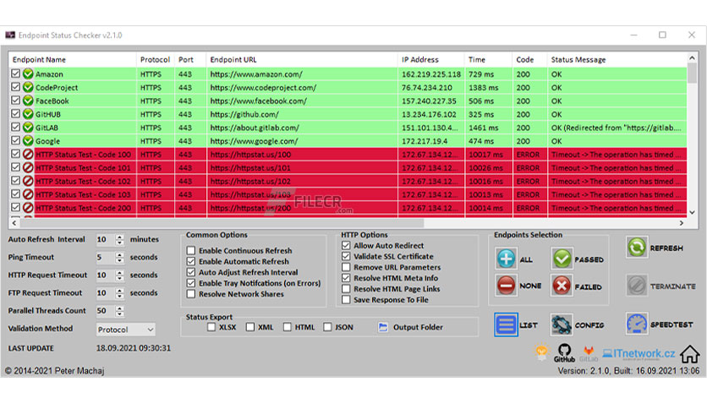Enable Resolve HTML Page Links
Image resolution: width=707 pixels, height=409 pixels.
346,289
